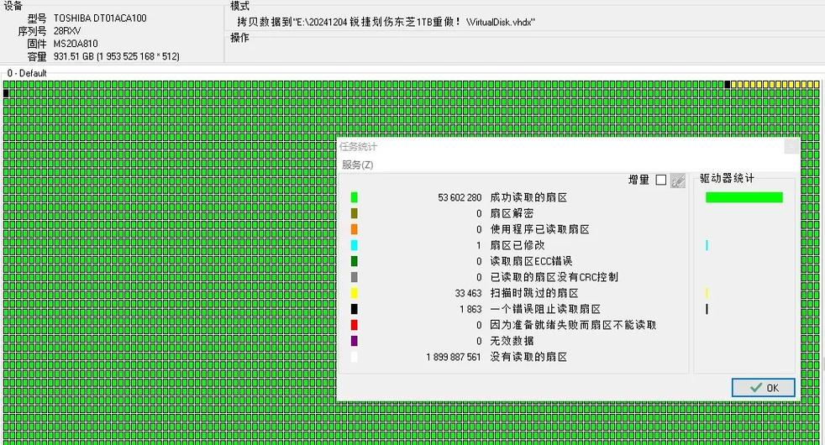Viewport: 825px width, 445px height.
Task: Click the 任务统计 dialog title
Action: tap(358, 146)
